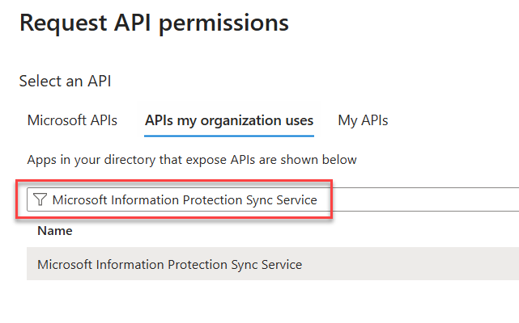
Task: Place cursor after 'Sync Service' in filter box
Action: click(x=319, y=200)
